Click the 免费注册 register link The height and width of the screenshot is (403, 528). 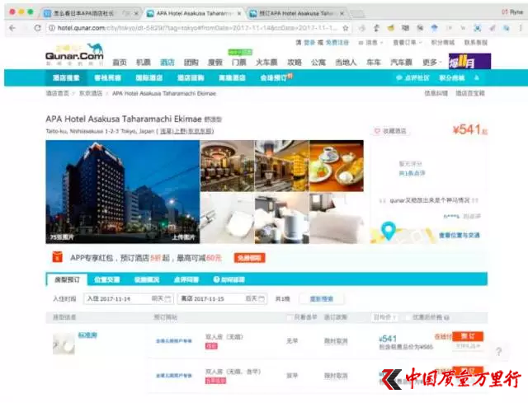(337, 43)
